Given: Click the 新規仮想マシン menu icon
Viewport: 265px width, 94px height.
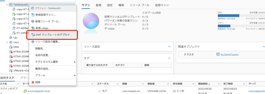Looking at the screenshot, I should tap(33, 15).
